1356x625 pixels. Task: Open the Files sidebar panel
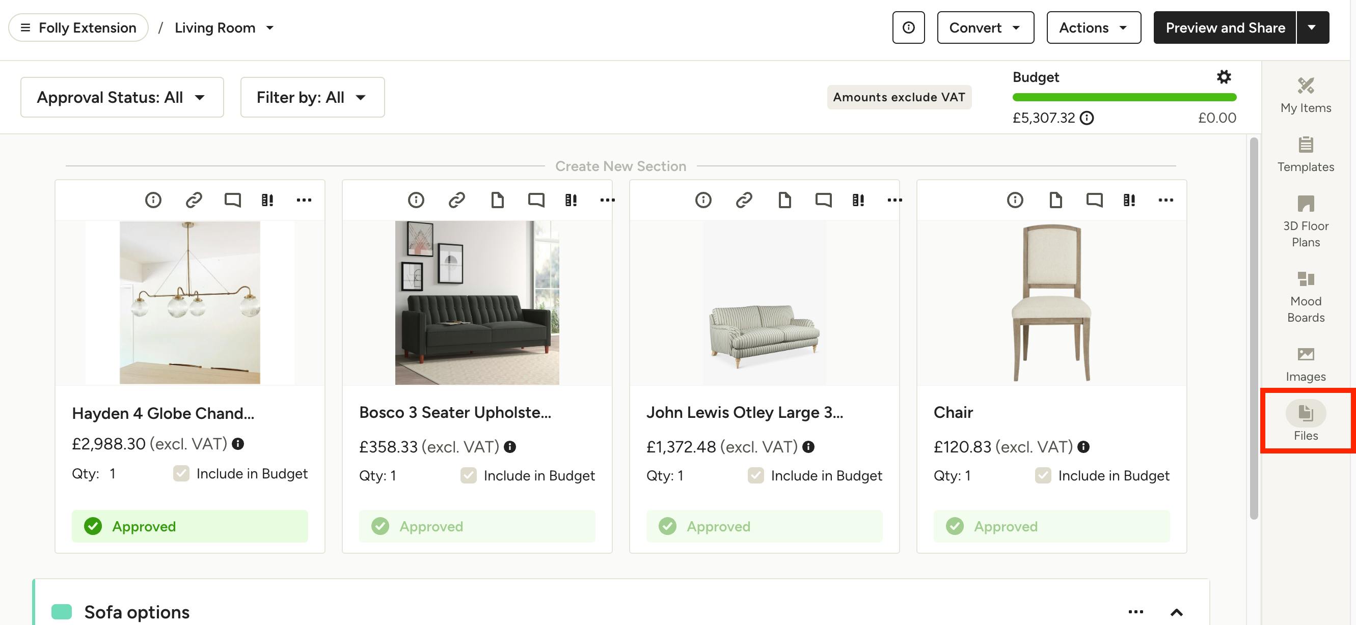pyautogui.click(x=1306, y=420)
